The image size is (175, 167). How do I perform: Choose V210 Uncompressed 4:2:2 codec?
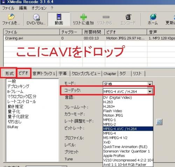[x=128, y=160]
